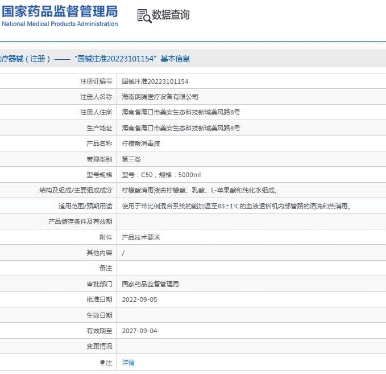Screen dimensions: 386x374
Task: Click the 批准日期 label
Action: point(99,299)
